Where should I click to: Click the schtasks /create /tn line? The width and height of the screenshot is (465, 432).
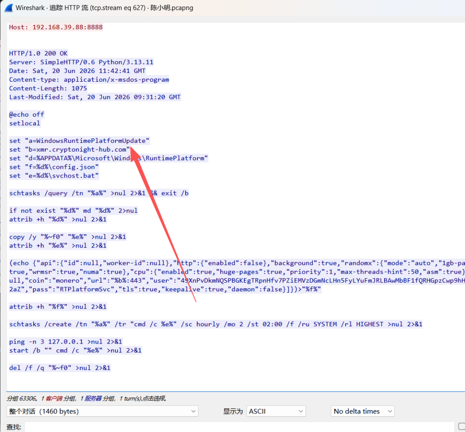216,324
